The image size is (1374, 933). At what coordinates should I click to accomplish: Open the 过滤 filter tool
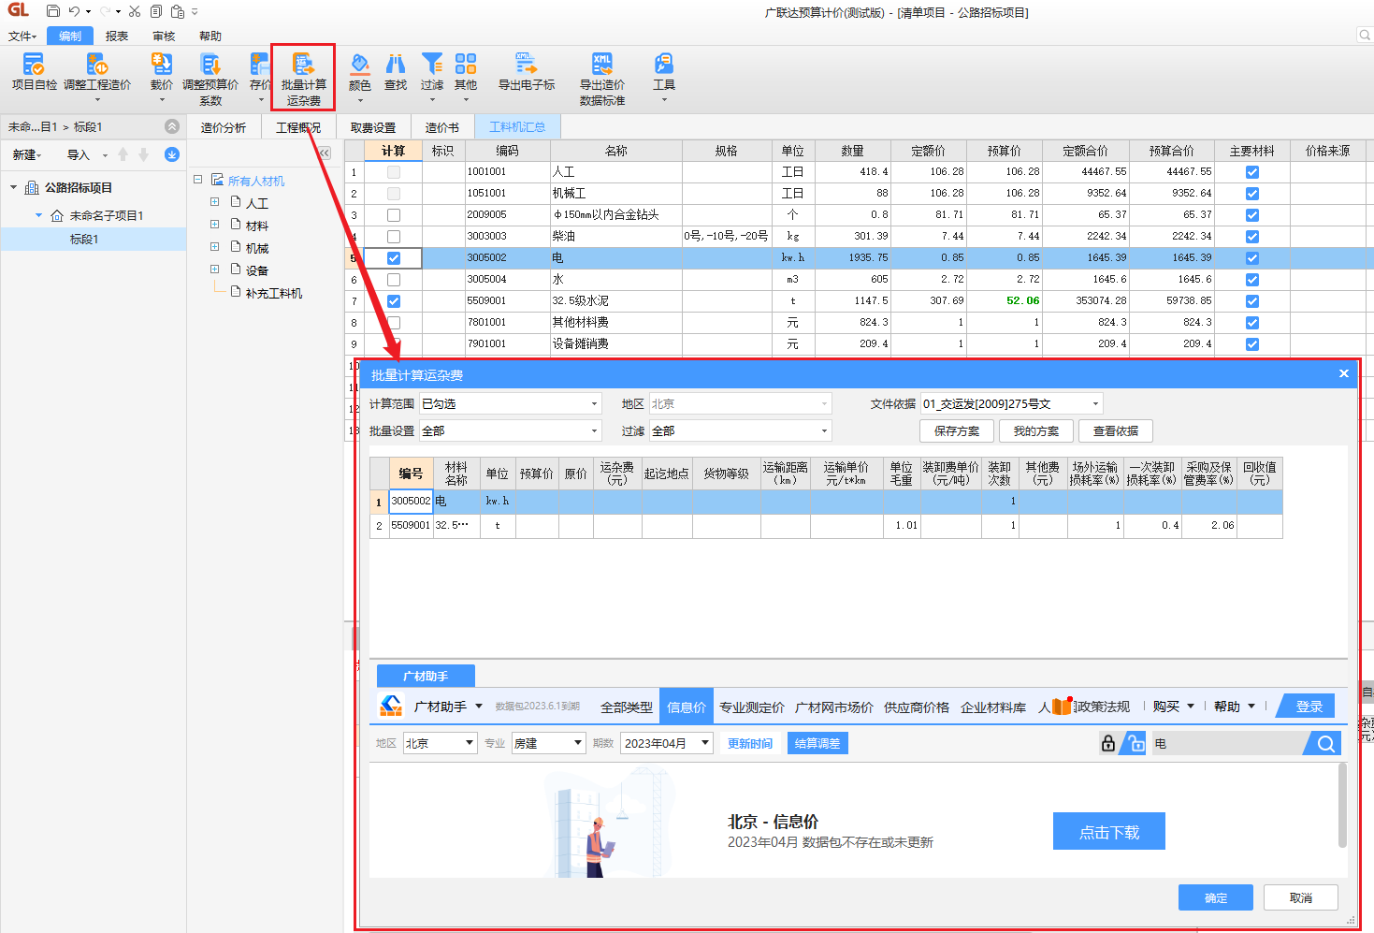coord(432,64)
